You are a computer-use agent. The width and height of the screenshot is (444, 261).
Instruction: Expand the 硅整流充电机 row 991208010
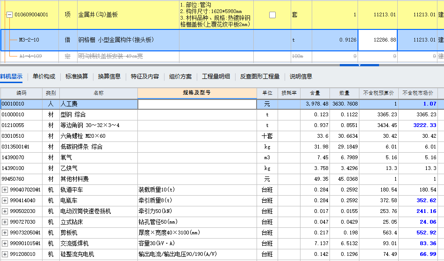pos(5,254)
